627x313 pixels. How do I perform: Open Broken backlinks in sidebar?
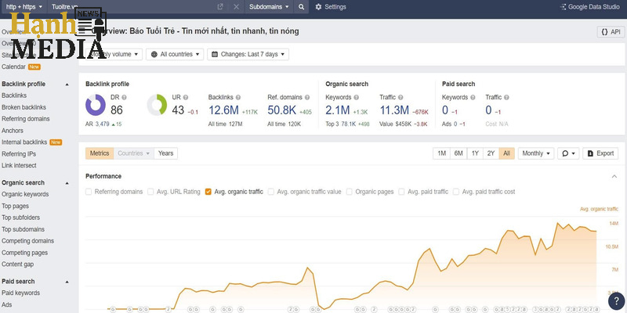(x=24, y=107)
